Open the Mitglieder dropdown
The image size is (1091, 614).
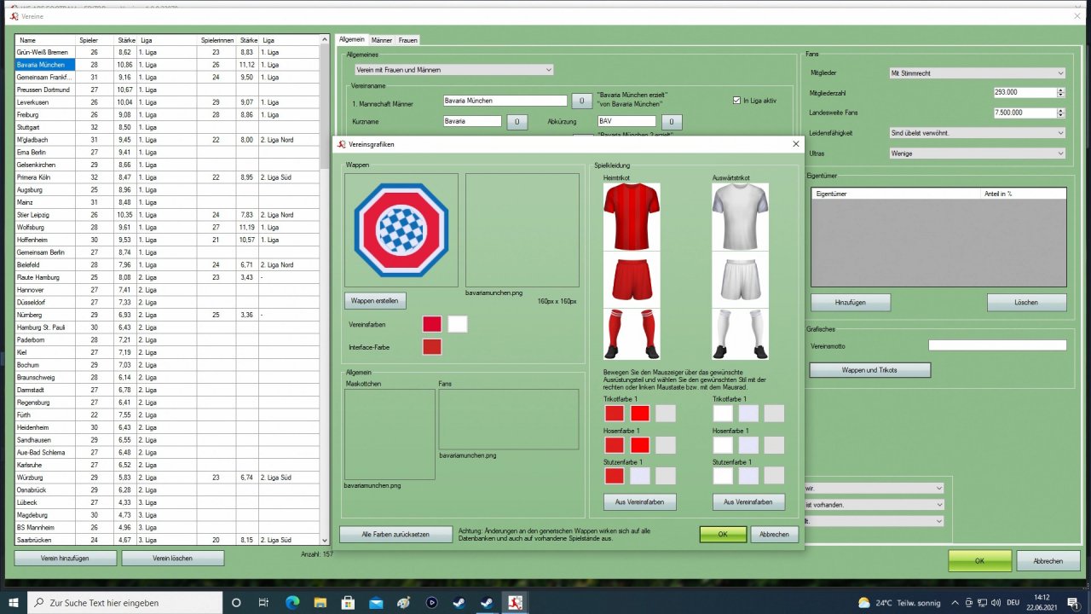click(977, 73)
